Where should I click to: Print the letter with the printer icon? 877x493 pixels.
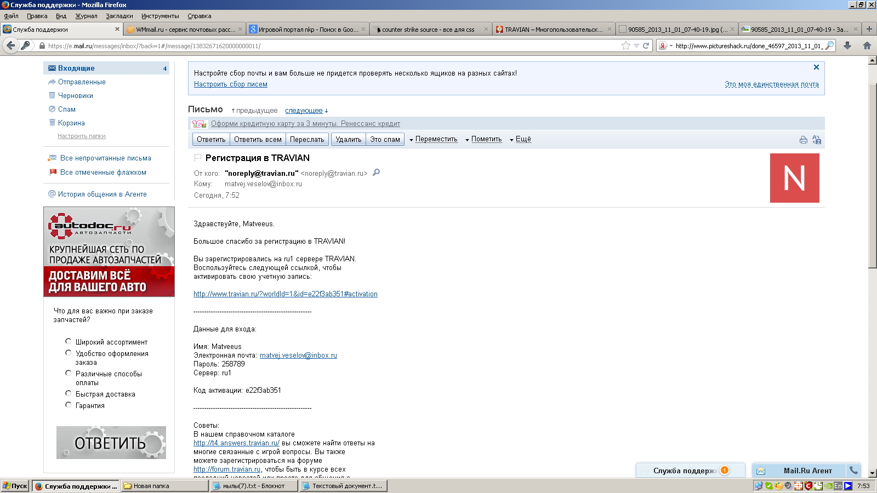[803, 140]
